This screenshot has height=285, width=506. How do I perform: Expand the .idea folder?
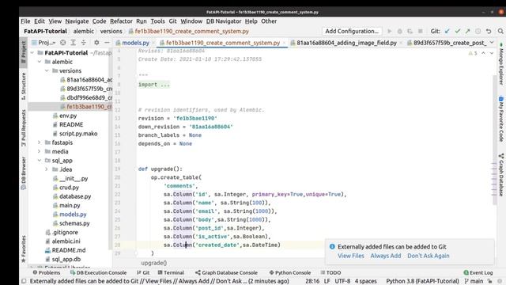tap(47, 169)
